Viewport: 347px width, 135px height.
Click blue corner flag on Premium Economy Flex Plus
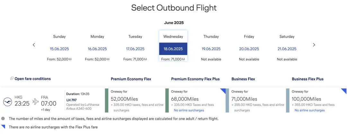click(x=223, y=91)
